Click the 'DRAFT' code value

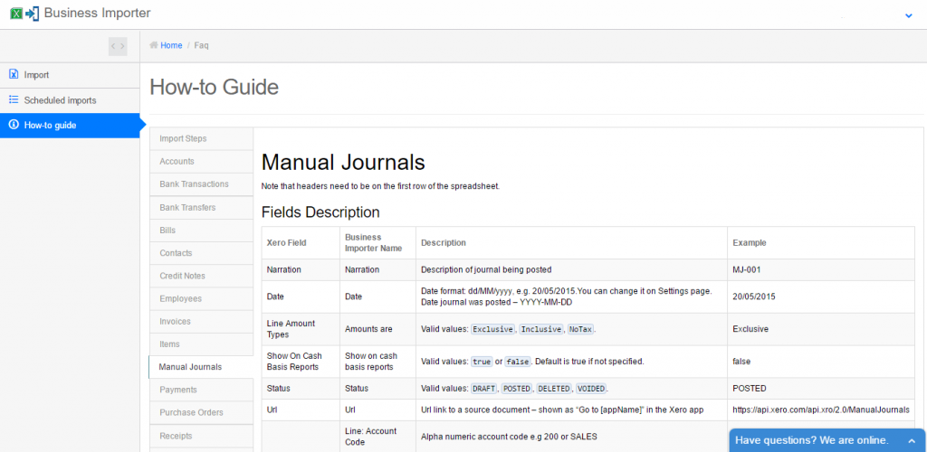click(483, 389)
